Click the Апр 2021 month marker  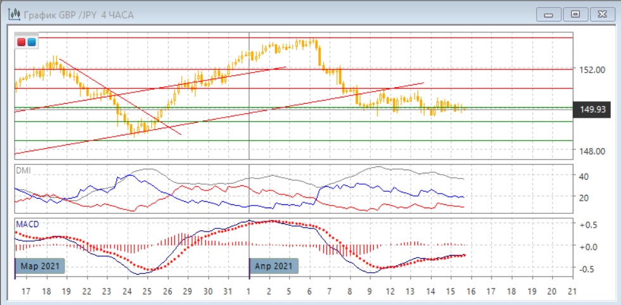pos(274,266)
